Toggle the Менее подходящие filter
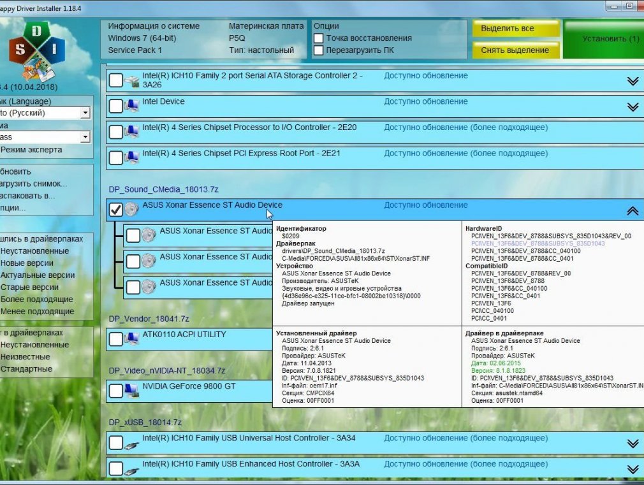644x485 pixels. click(38, 311)
